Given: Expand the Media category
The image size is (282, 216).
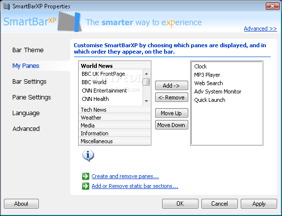Looking at the screenshot, I should click(115, 125).
